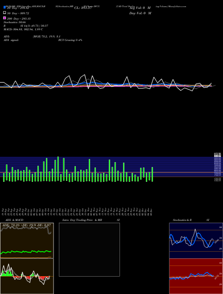Click the 'BUY Growing @ 4%' signal text

click(x=70, y=40)
